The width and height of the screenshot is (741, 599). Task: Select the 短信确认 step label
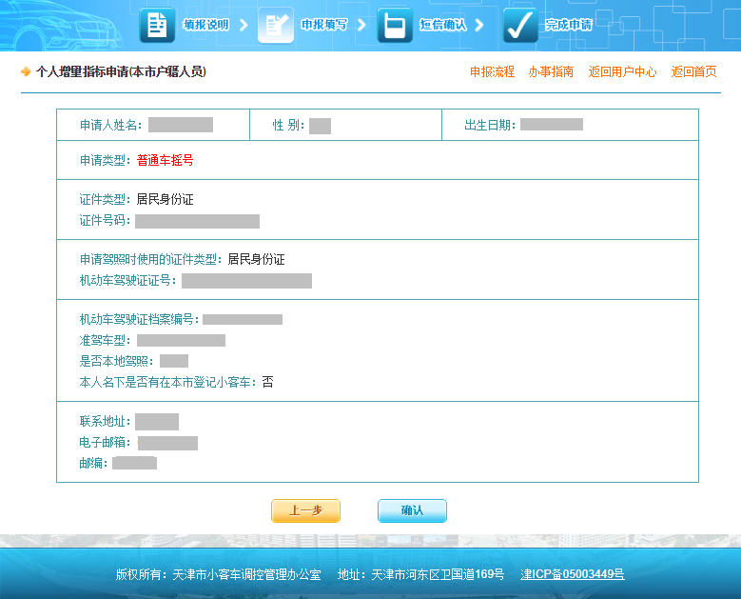pos(443,25)
